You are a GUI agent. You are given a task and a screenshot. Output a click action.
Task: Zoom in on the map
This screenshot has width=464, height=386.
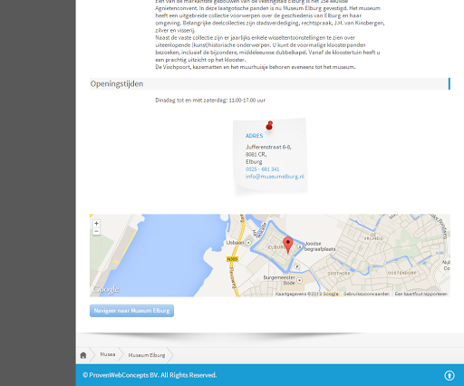click(x=96, y=224)
